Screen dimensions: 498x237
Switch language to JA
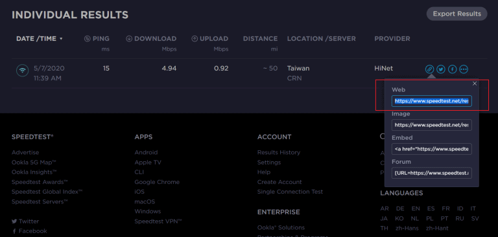(x=385, y=219)
